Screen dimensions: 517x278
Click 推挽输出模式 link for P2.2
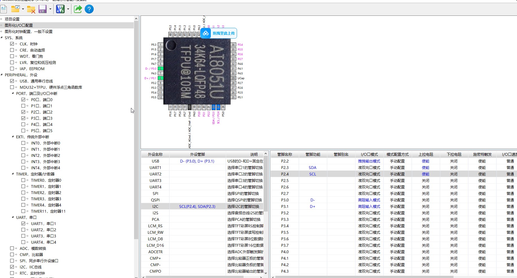click(369, 161)
